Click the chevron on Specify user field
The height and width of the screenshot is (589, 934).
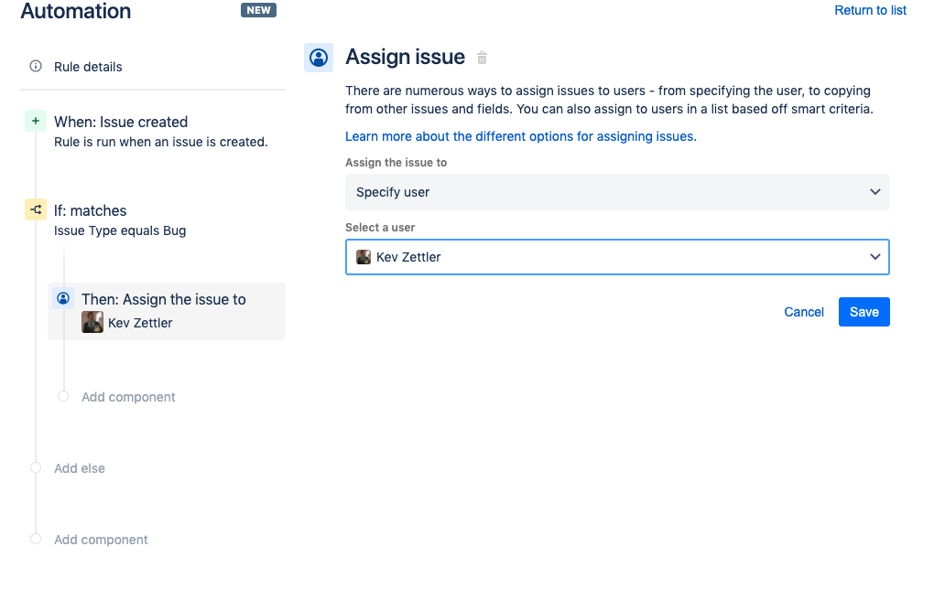(x=874, y=192)
